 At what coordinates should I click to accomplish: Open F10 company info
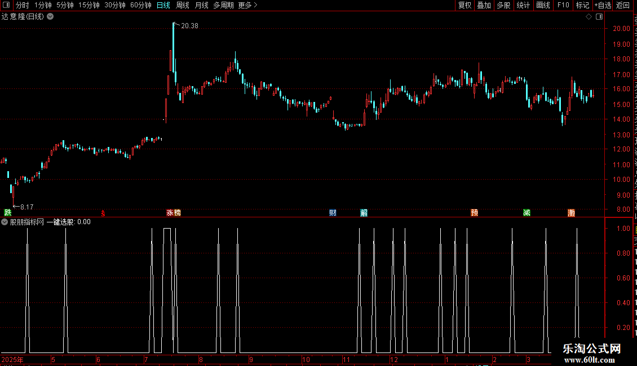563,5
